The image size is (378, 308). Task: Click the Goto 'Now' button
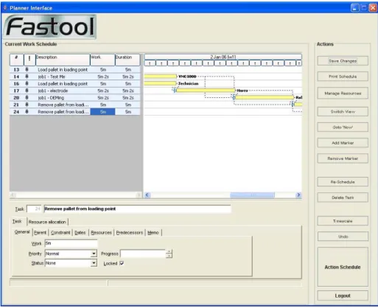coord(343,127)
